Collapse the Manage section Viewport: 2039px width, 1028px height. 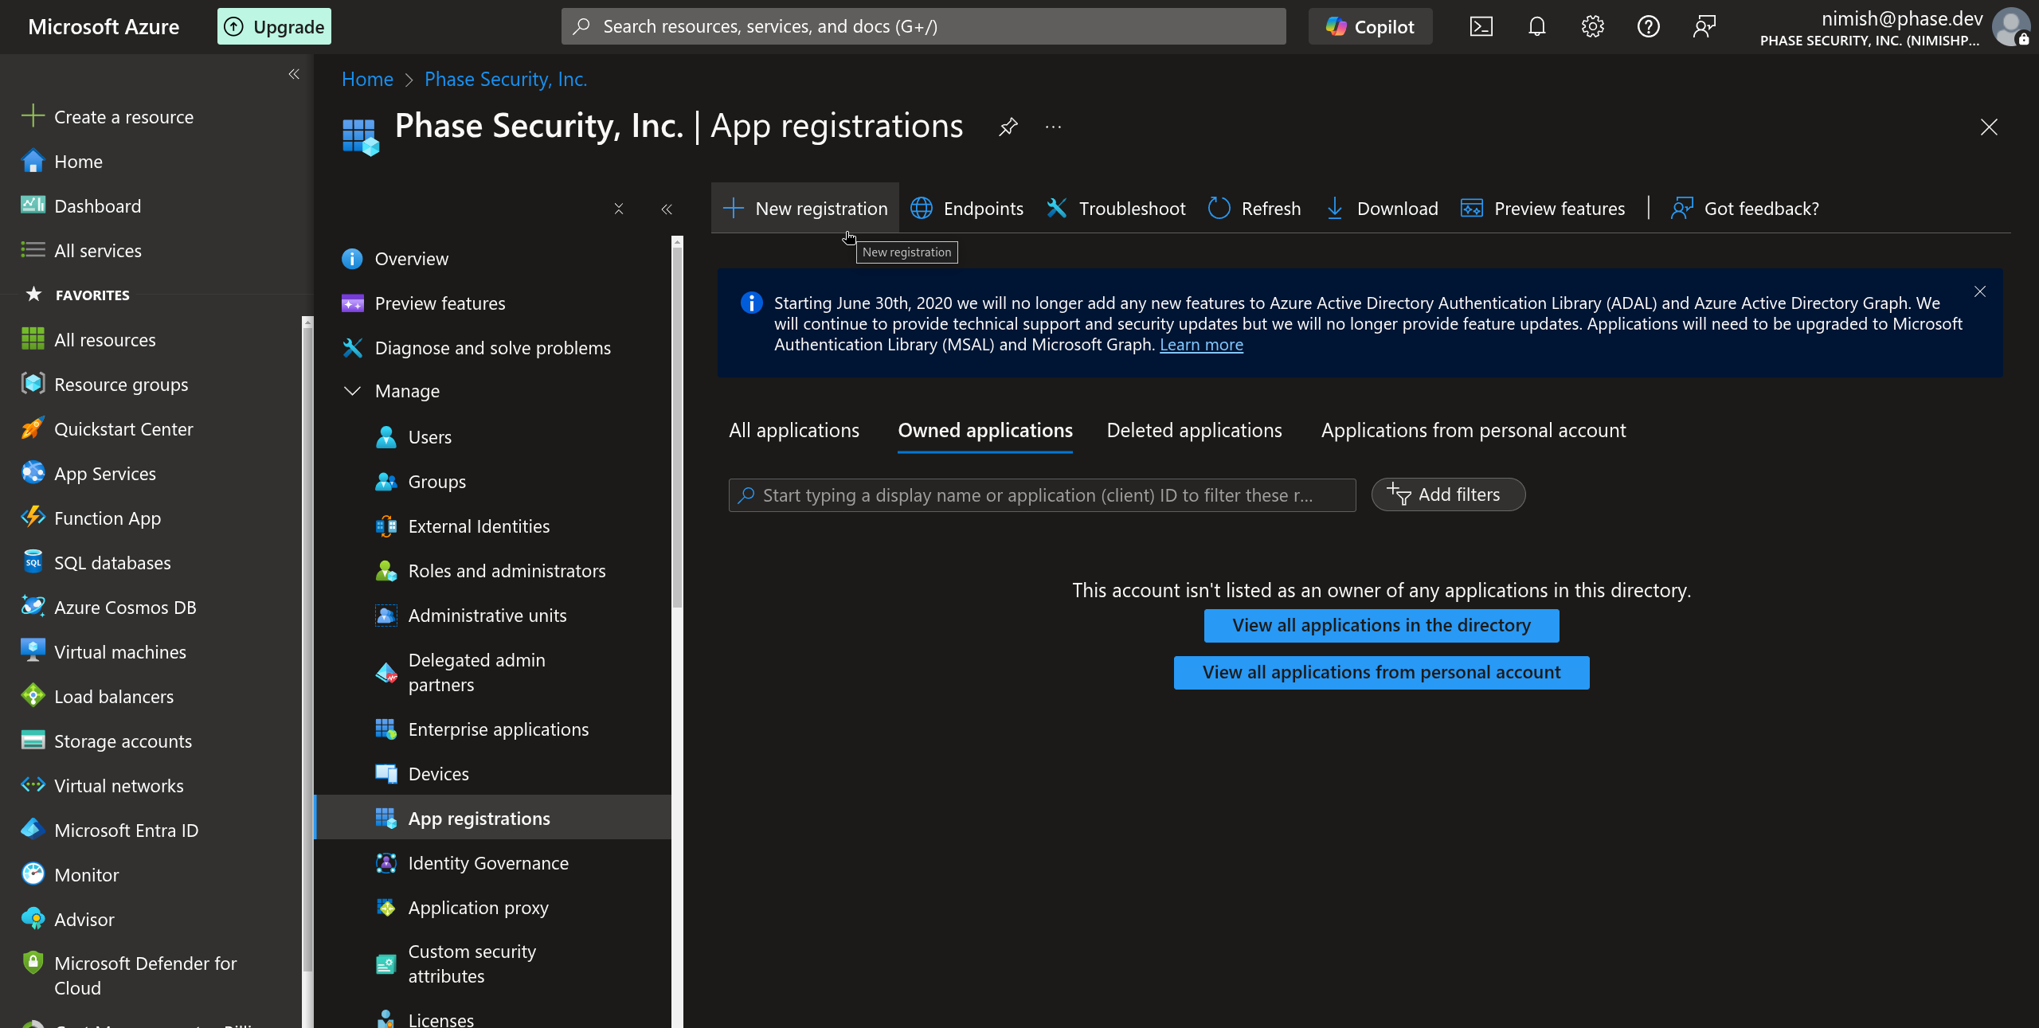point(353,391)
